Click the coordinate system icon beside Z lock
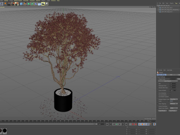180x135 pixels. tap(5, 4)
